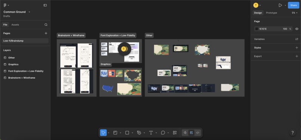
Task: Open the shape tools dropdown arrow
Action: (132, 133)
